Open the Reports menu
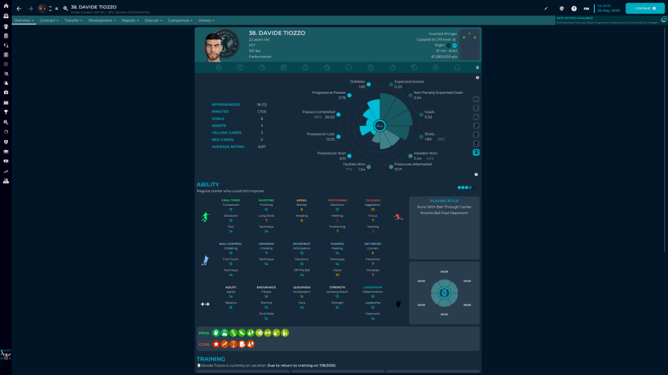The height and width of the screenshot is (375, 668). click(x=130, y=20)
